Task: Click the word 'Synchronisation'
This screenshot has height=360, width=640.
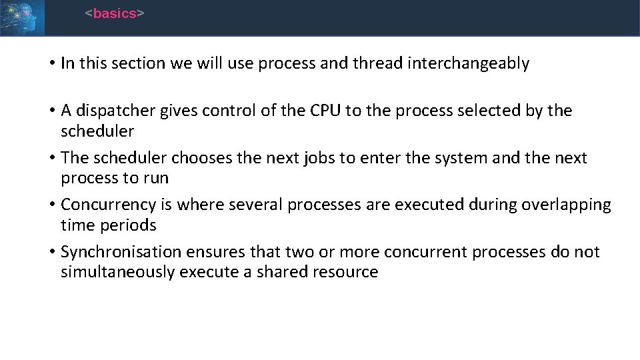Action: tap(121, 251)
